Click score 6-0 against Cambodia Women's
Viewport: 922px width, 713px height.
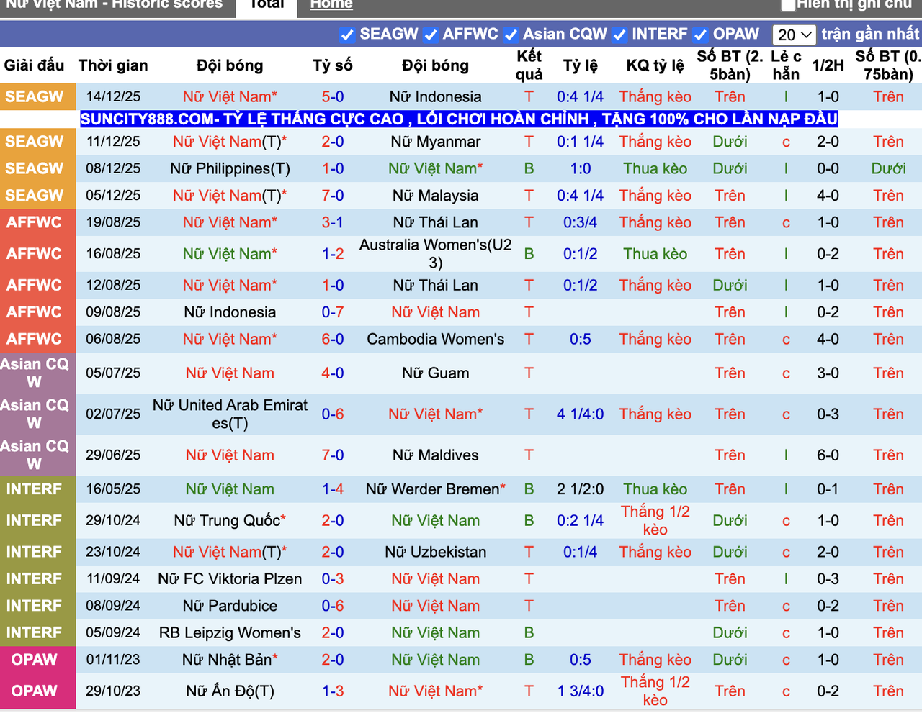(333, 340)
